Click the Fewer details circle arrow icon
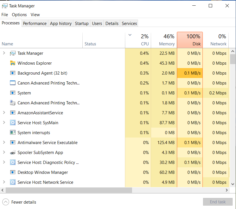The width and height of the screenshot is (236, 209). [x=6, y=202]
